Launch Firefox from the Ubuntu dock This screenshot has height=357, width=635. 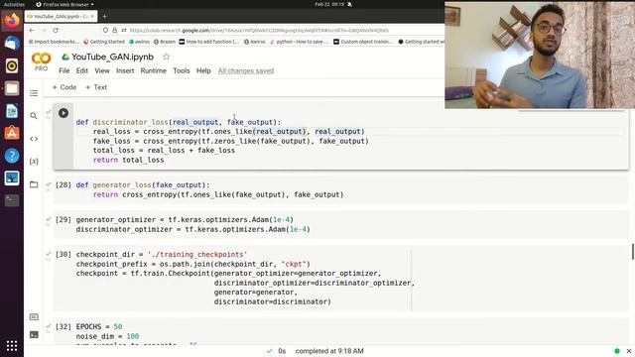click(12, 20)
